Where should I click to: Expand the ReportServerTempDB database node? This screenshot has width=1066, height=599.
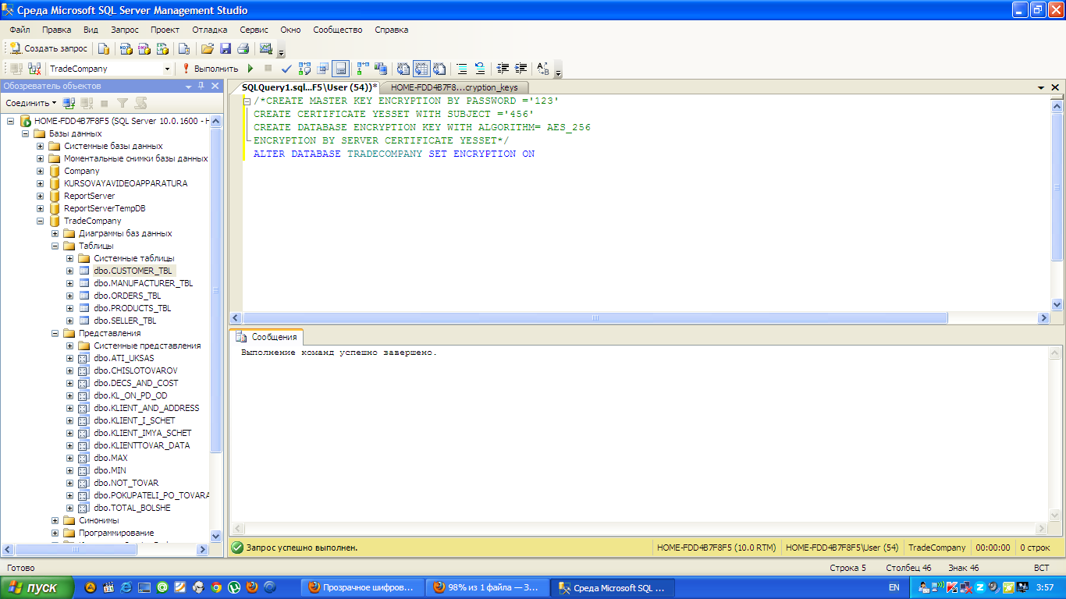(x=40, y=208)
